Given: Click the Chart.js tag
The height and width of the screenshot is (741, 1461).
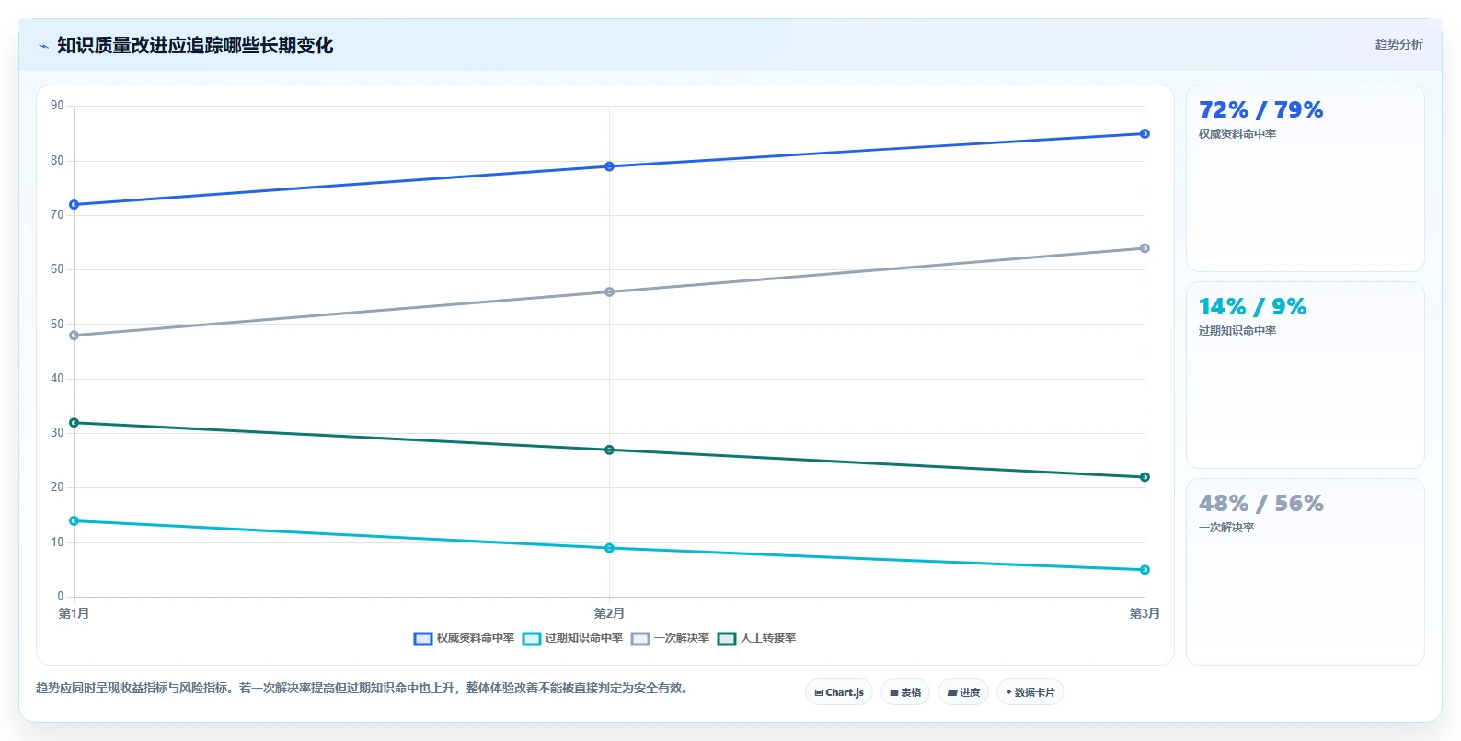Looking at the screenshot, I should (839, 692).
